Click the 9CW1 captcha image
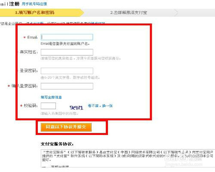Screen dimensions: 215x172 (x=77, y=107)
